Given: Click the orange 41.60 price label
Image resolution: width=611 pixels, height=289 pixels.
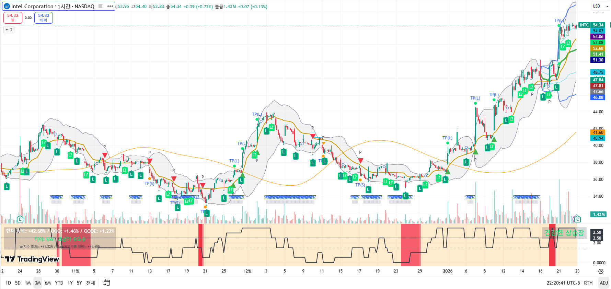Looking at the screenshot, I should click(x=598, y=132).
